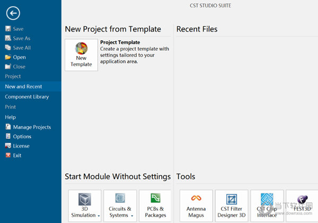
Task: Click the Options checklist icon
Action: [8, 136]
